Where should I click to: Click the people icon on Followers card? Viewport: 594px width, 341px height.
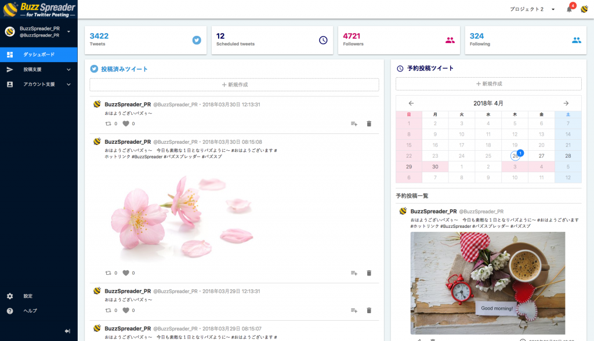450,40
